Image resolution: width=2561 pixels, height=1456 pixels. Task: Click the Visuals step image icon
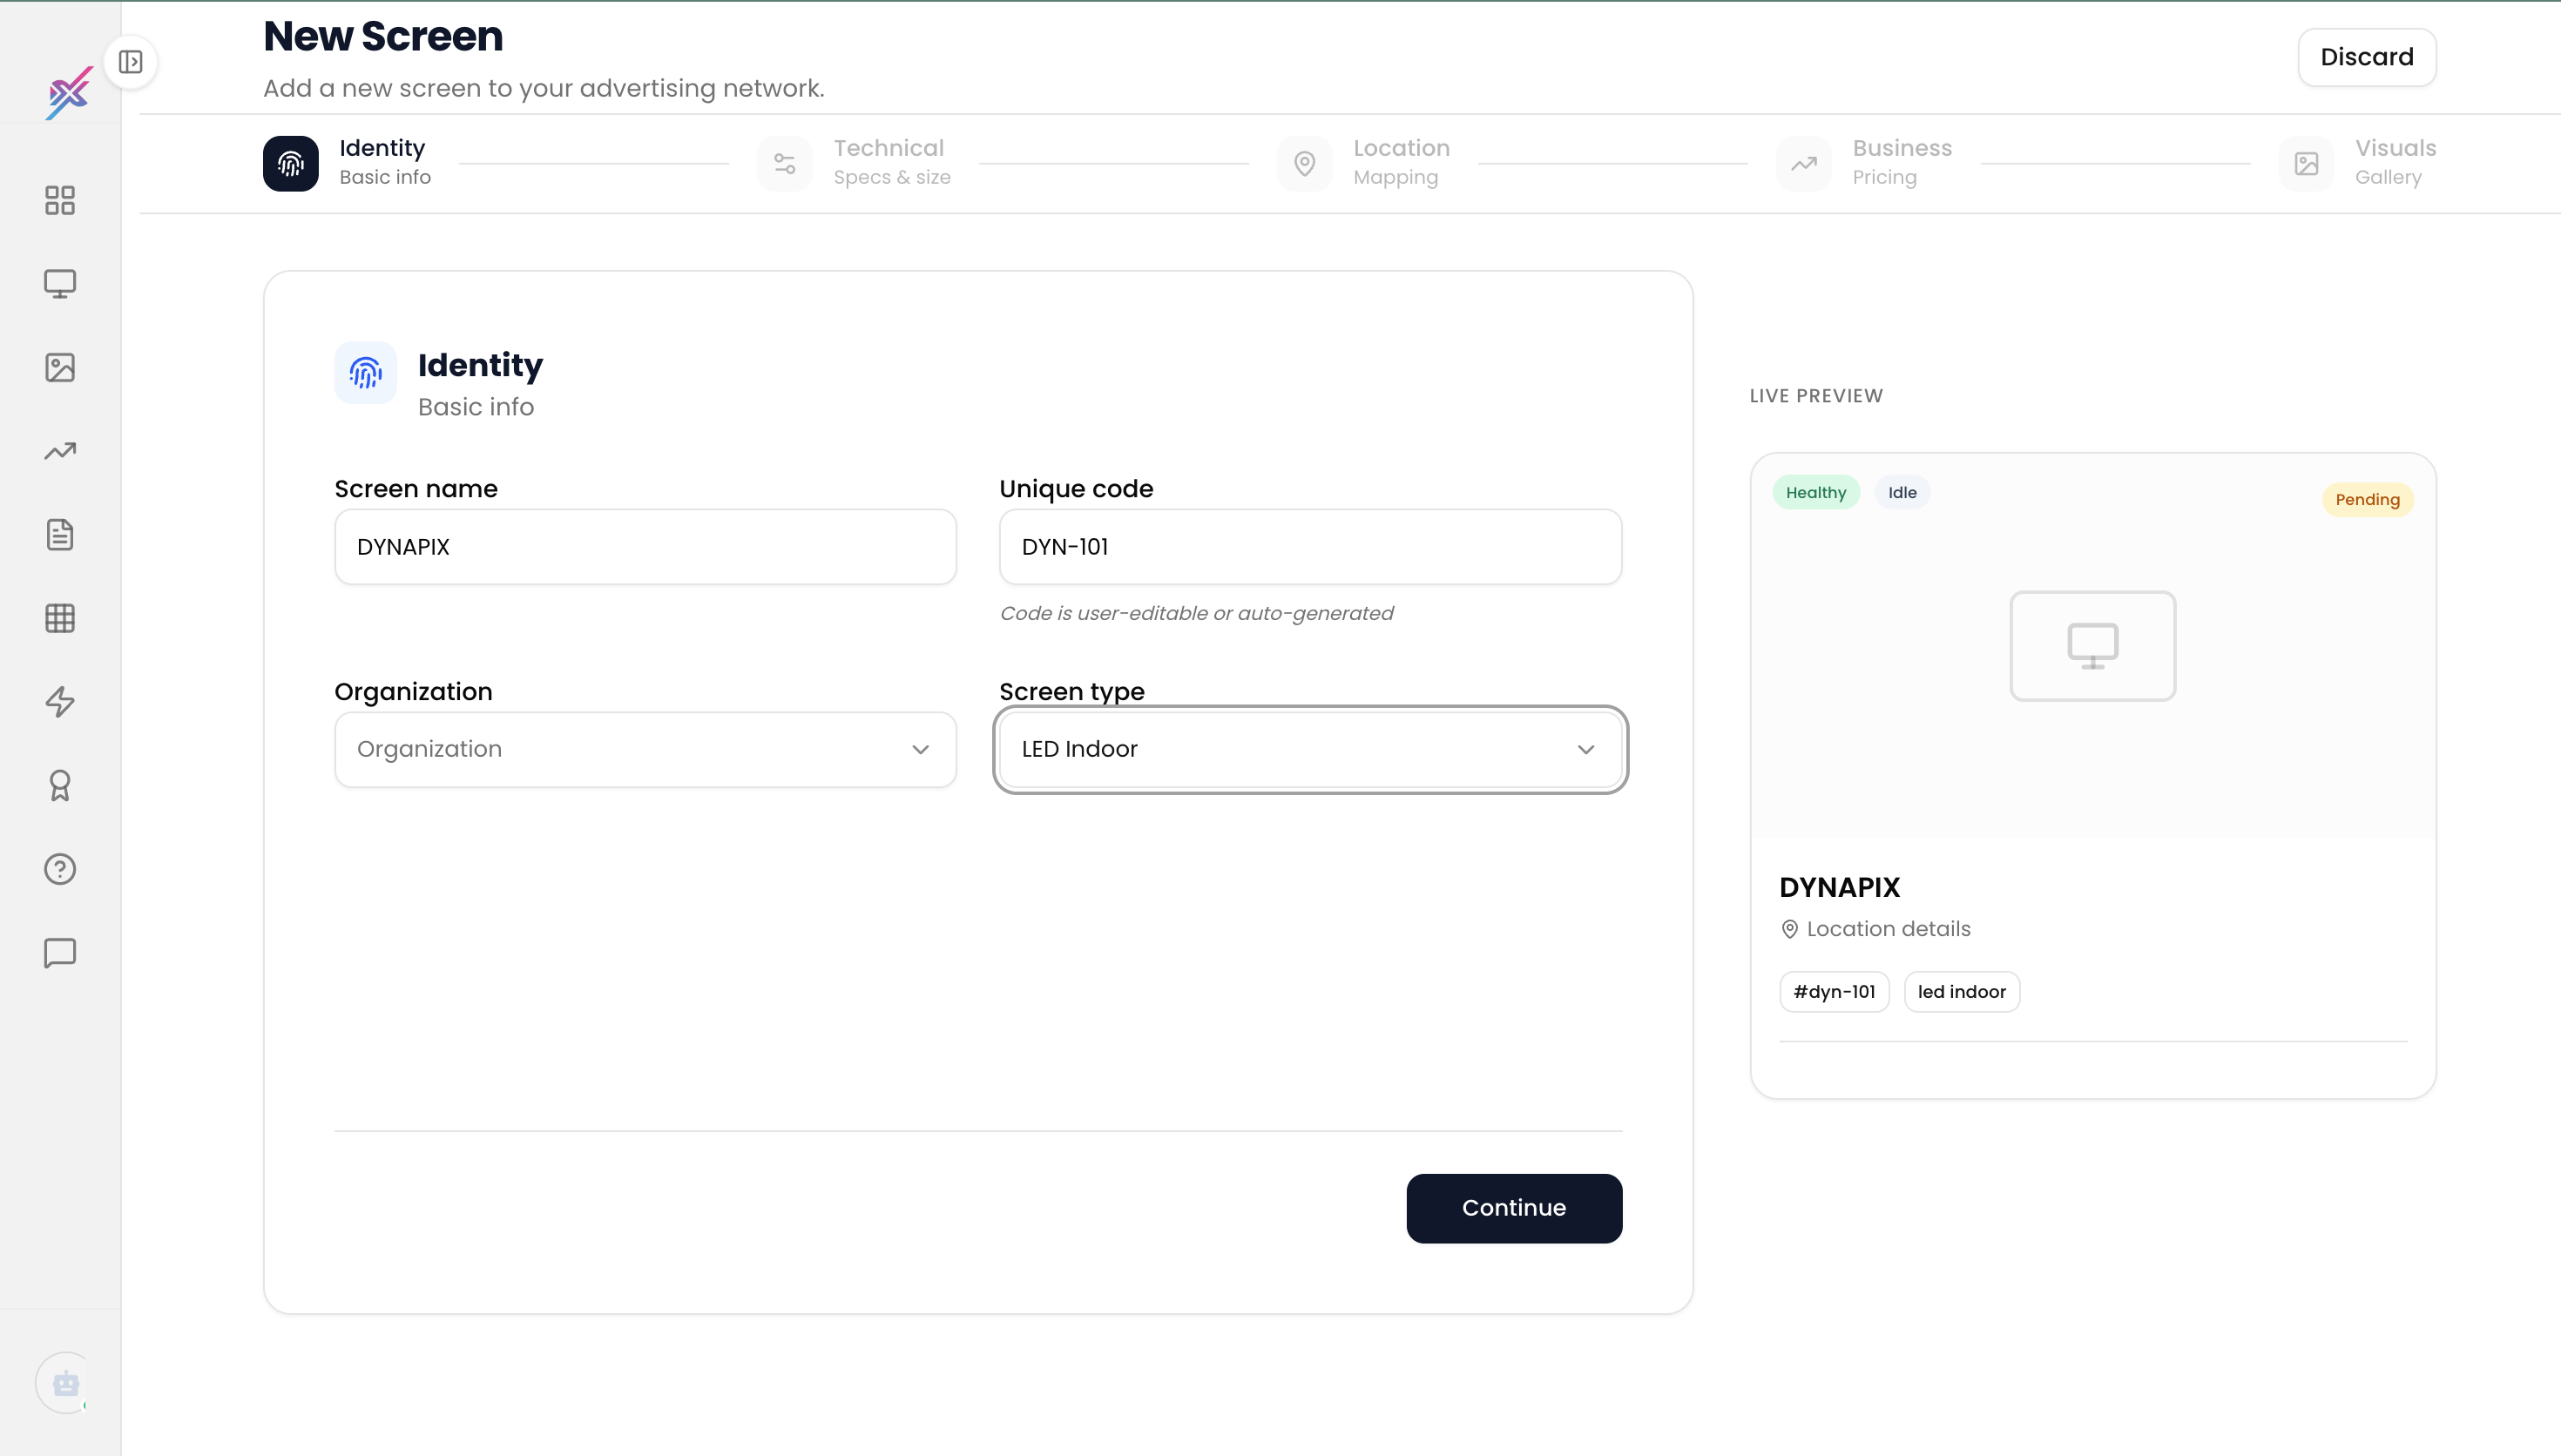point(2307,163)
